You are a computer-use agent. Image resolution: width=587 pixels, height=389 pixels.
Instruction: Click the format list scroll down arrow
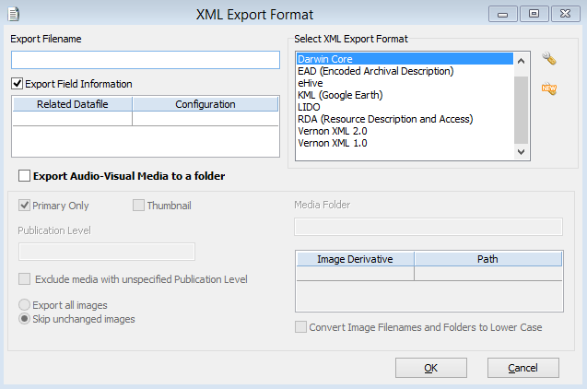[522, 151]
